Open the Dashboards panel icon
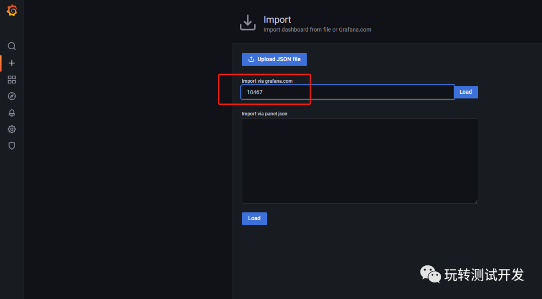This screenshot has height=299, width=542. 12,79
